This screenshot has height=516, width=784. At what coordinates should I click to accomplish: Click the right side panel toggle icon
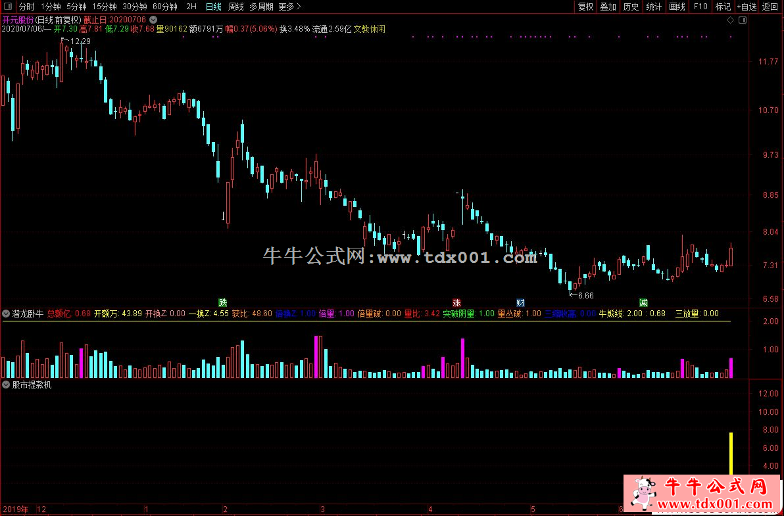click(x=743, y=20)
